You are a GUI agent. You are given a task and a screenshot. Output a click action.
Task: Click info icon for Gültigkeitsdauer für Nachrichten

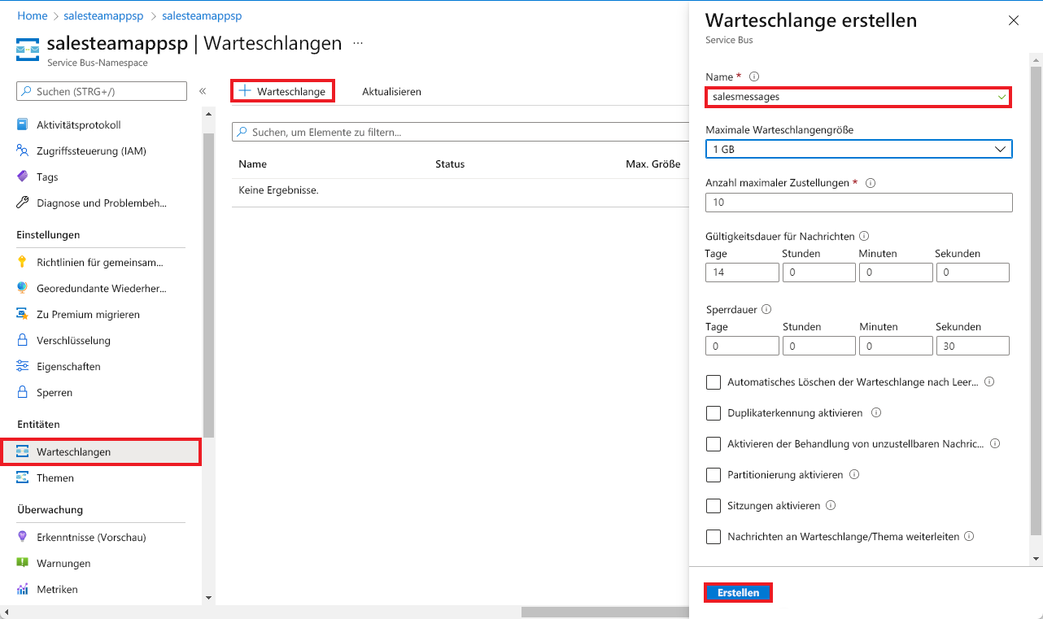point(864,236)
